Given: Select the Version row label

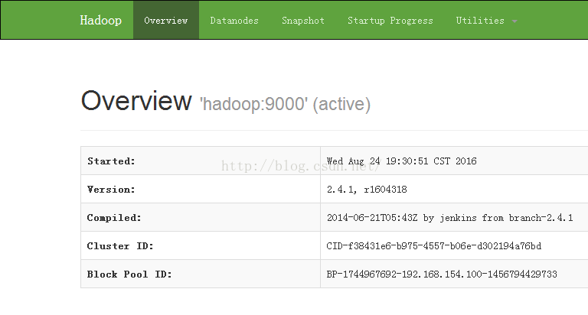Looking at the screenshot, I should 111,189.
